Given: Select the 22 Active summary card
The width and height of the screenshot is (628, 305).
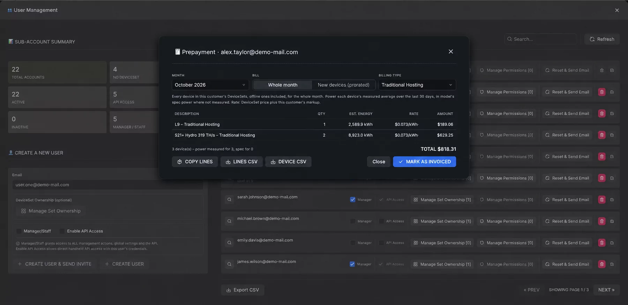Looking at the screenshot, I should (x=57, y=97).
